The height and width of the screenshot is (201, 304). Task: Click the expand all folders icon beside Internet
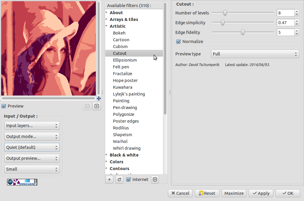click(155, 179)
